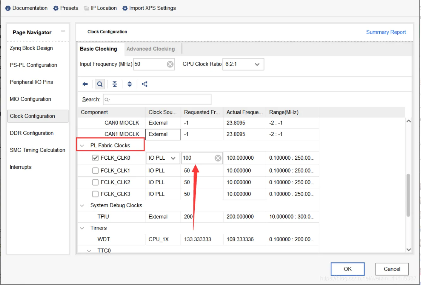Click the OK button

348,269
